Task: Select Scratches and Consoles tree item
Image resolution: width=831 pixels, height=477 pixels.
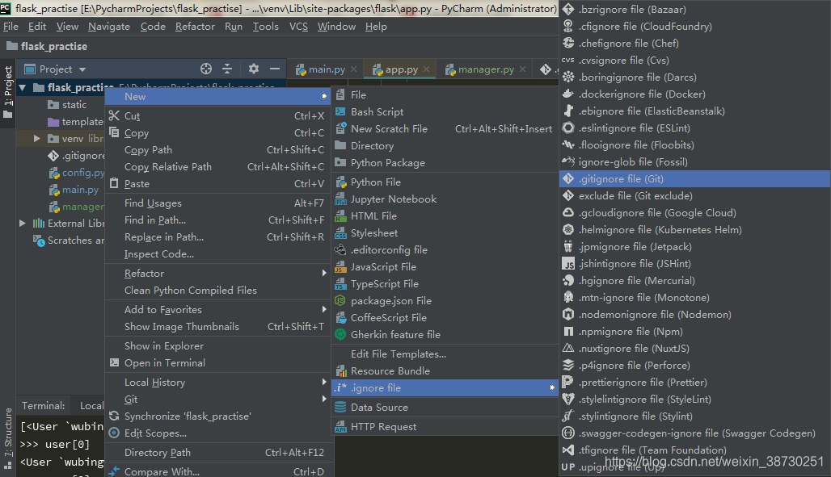Action: [76, 241]
